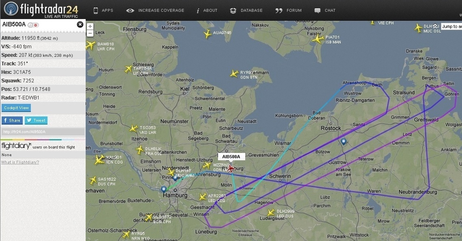This screenshot has width=462, height=241.
Task: Toggle the grey follow-aircraft icon beside AIB500A
Action: 30,25
